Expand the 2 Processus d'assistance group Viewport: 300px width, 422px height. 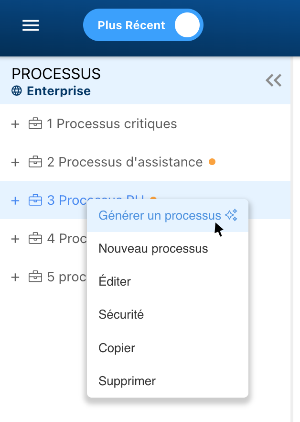[x=15, y=163]
